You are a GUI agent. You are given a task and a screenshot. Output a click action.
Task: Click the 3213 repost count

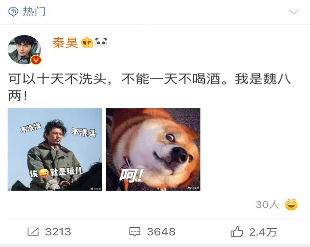pos(58,232)
